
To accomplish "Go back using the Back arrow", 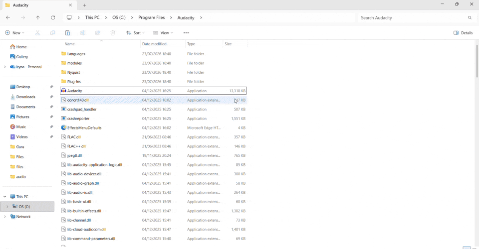I will (8, 17).
